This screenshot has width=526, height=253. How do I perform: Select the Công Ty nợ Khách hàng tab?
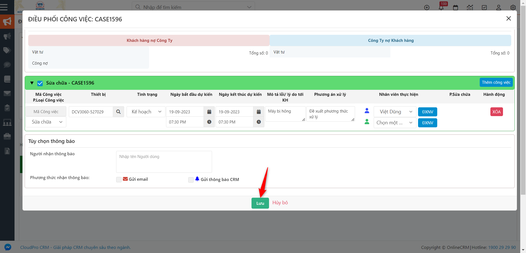pos(390,41)
